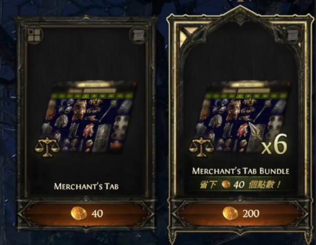Click the scroll icon on Merchant's Tab card
316x245 pixels.
click(x=139, y=35)
